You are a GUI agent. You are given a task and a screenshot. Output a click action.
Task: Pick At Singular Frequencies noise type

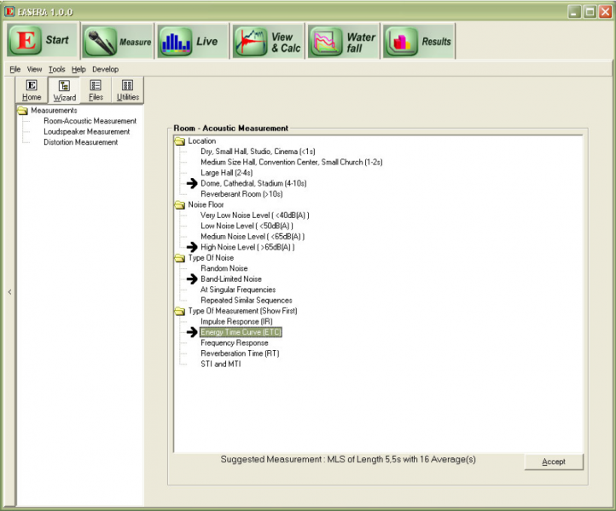238,290
